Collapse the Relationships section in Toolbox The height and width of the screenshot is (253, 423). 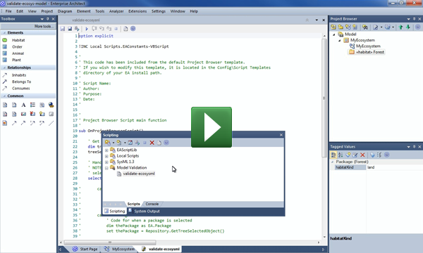click(4, 67)
